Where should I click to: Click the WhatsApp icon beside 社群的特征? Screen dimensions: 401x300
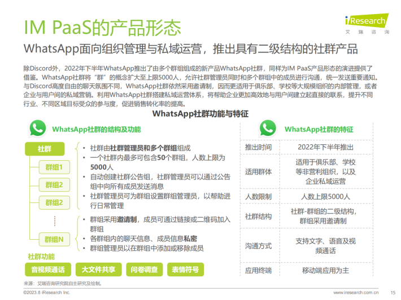[x=268, y=128]
